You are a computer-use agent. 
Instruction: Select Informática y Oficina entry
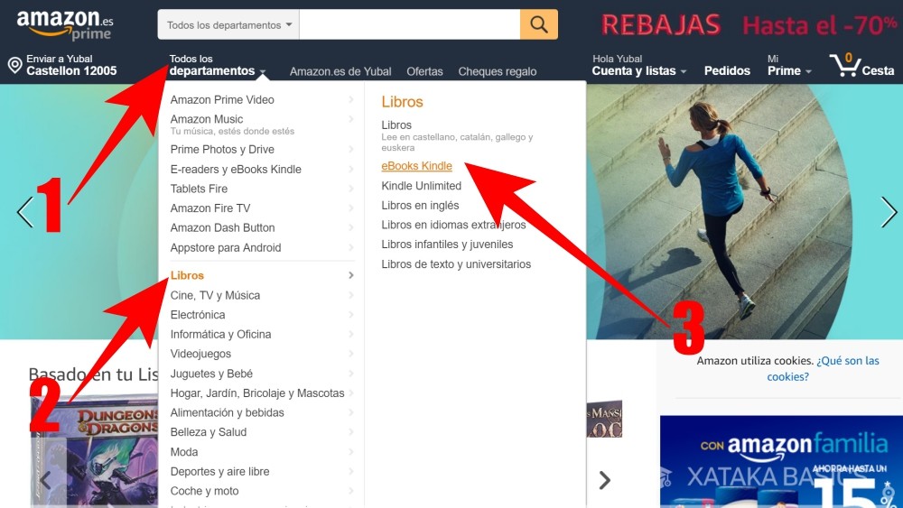[220, 334]
